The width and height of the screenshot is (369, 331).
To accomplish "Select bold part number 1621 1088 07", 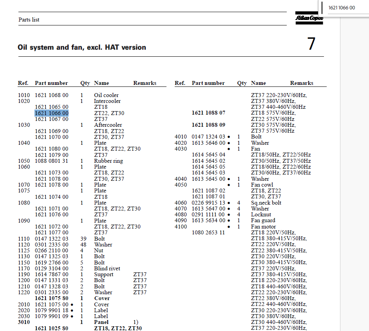I will click(x=208, y=113).
